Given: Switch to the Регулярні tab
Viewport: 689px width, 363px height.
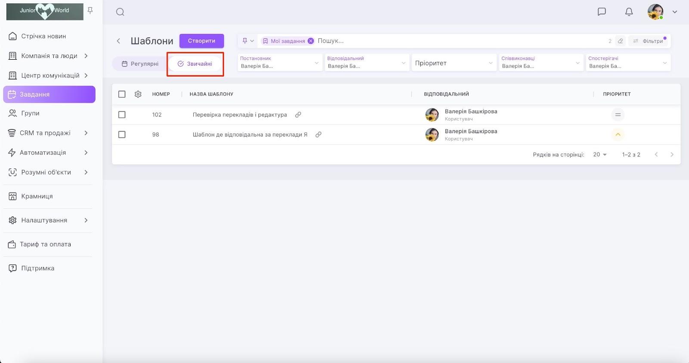Looking at the screenshot, I should (x=140, y=64).
